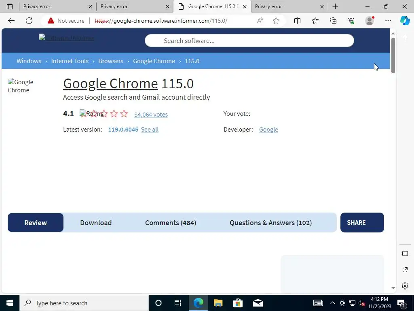Open Favorites list icon
Screen dimensions: 414x311
pos(315,21)
